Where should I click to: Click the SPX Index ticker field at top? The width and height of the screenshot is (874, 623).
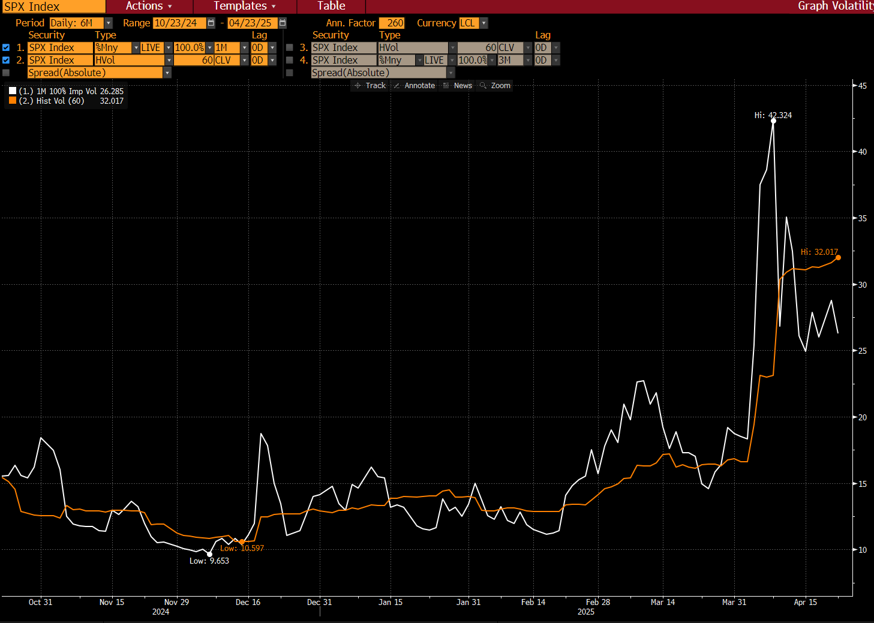(x=53, y=7)
